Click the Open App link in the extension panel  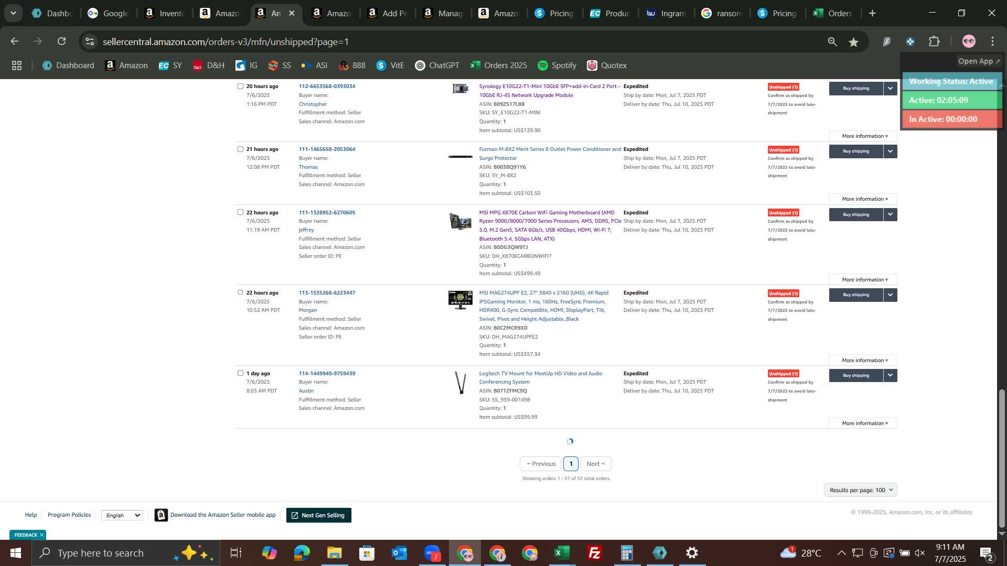(x=979, y=61)
